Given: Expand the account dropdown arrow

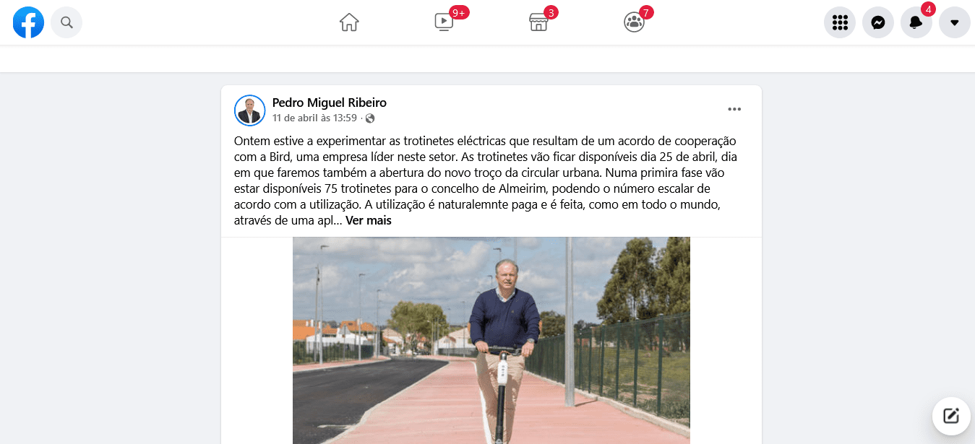Looking at the screenshot, I should tap(955, 22).
